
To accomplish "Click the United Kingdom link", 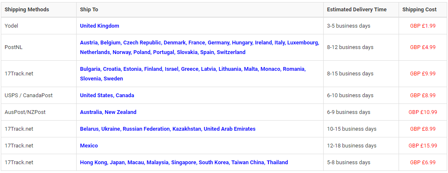I will click(99, 26).
